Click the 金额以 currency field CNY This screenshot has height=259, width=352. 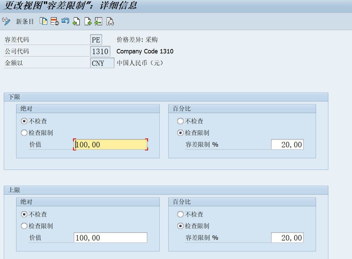point(102,63)
